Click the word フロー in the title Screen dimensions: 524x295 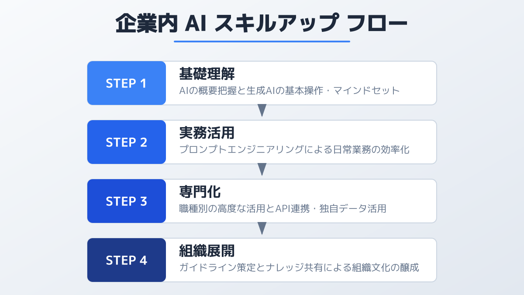coord(377,24)
